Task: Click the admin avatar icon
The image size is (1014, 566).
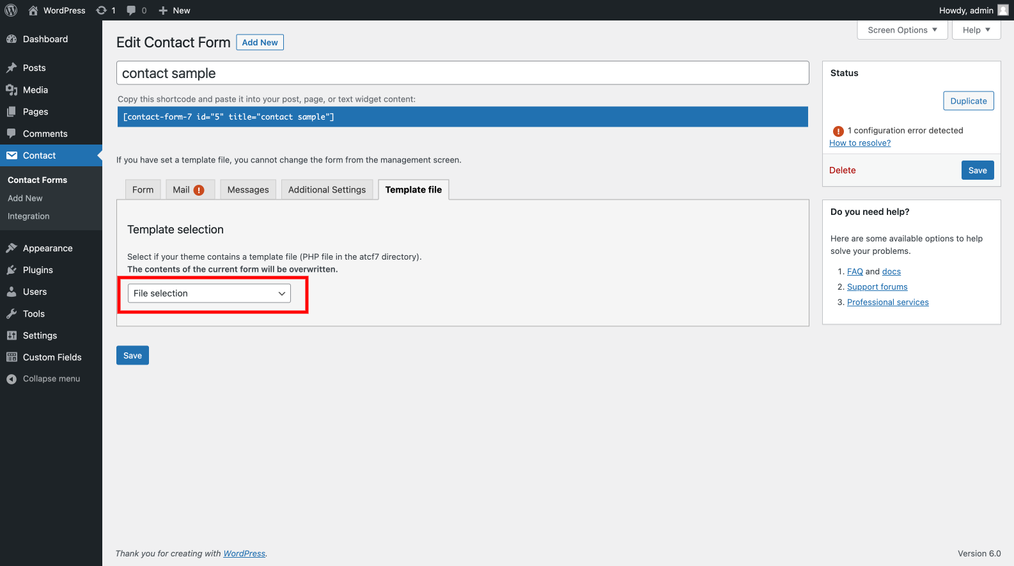Action: click(x=1003, y=10)
